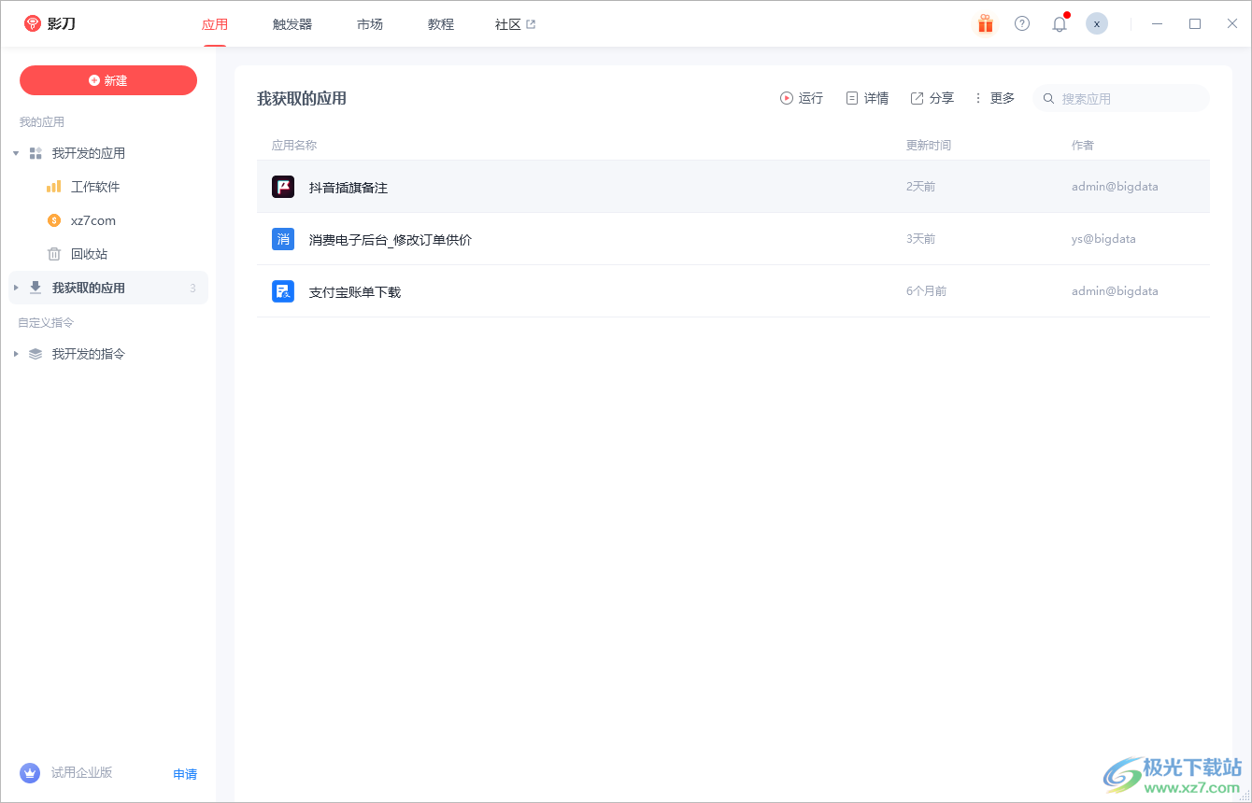Click the 支付宝账单下载 app icon
The height and width of the screenshot is (803, 1252).
(282, 290)
